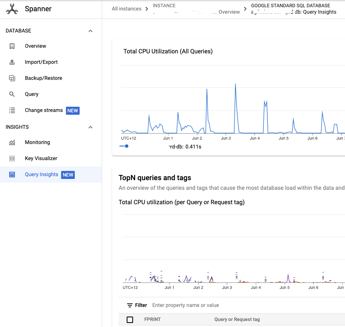
Task: Click the Import/Export upload icon
Action: tap(12, 62)
